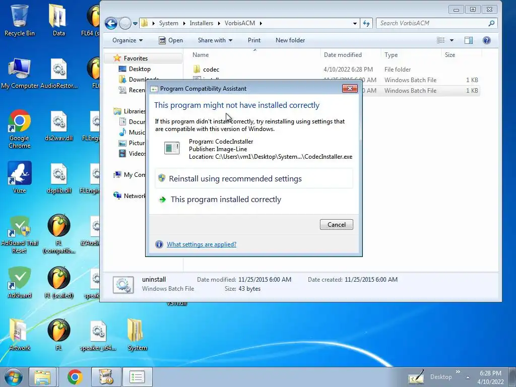Open Windows Explorer from the taskbar
The image size is (516, 387).
(x=42, y=377)
